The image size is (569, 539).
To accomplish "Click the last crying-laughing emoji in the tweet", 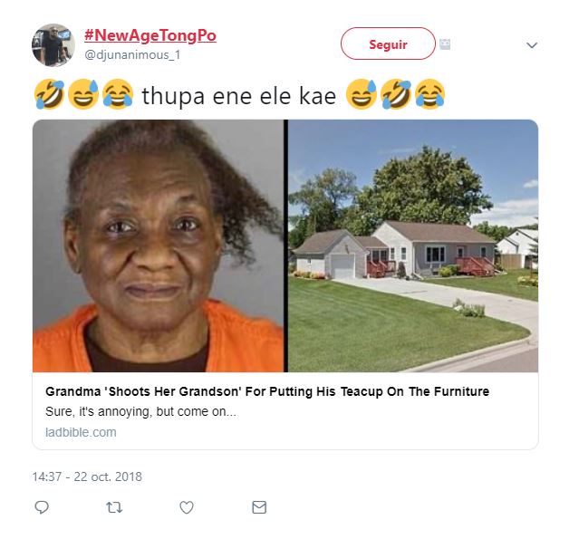I will [x=430, y=94].
